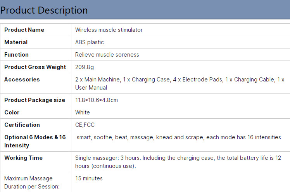
Task: Click the Color row label
Action: point(12,112)
